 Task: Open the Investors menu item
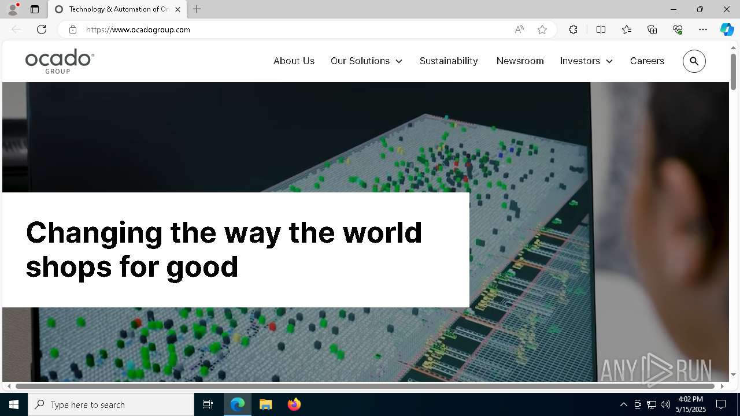(x=580, y=61)
